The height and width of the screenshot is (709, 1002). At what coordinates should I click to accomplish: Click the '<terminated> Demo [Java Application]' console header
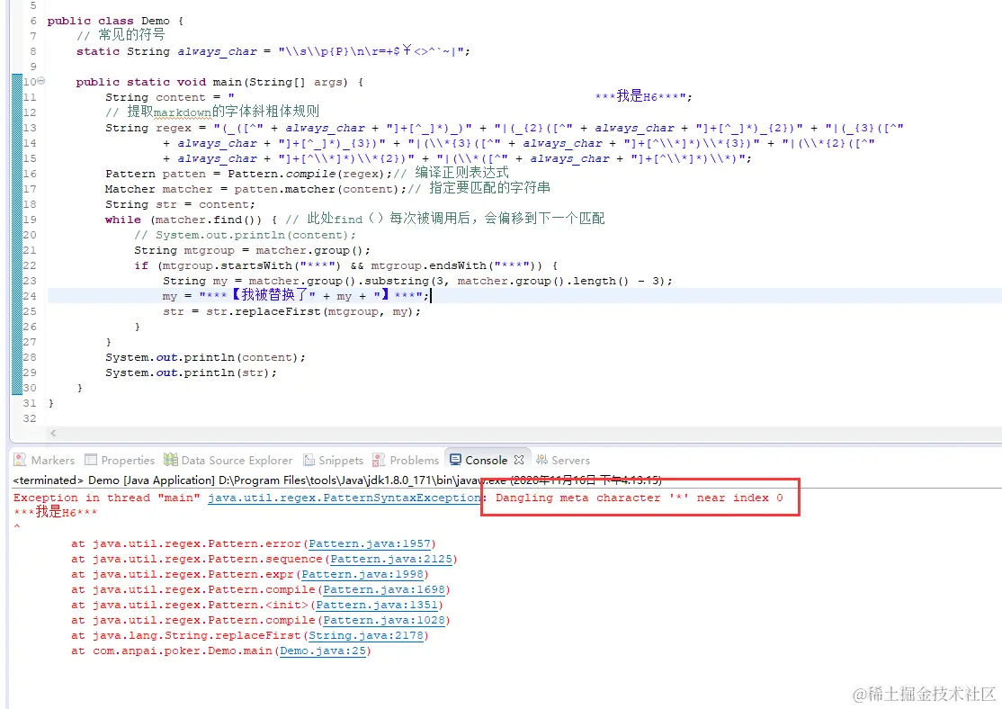coord(336,480)
